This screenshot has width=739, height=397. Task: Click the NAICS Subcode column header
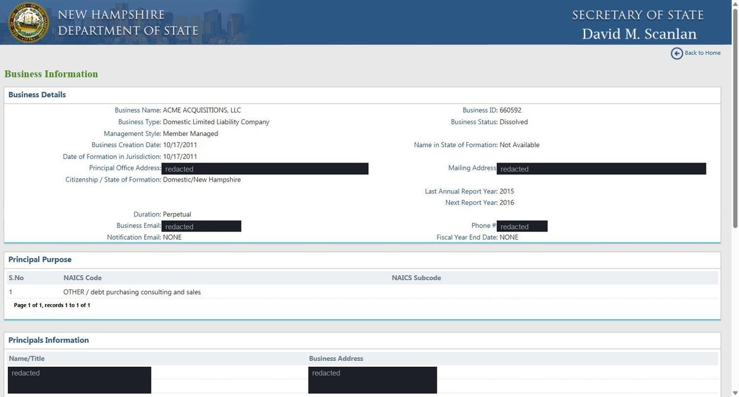coord(416,278)
